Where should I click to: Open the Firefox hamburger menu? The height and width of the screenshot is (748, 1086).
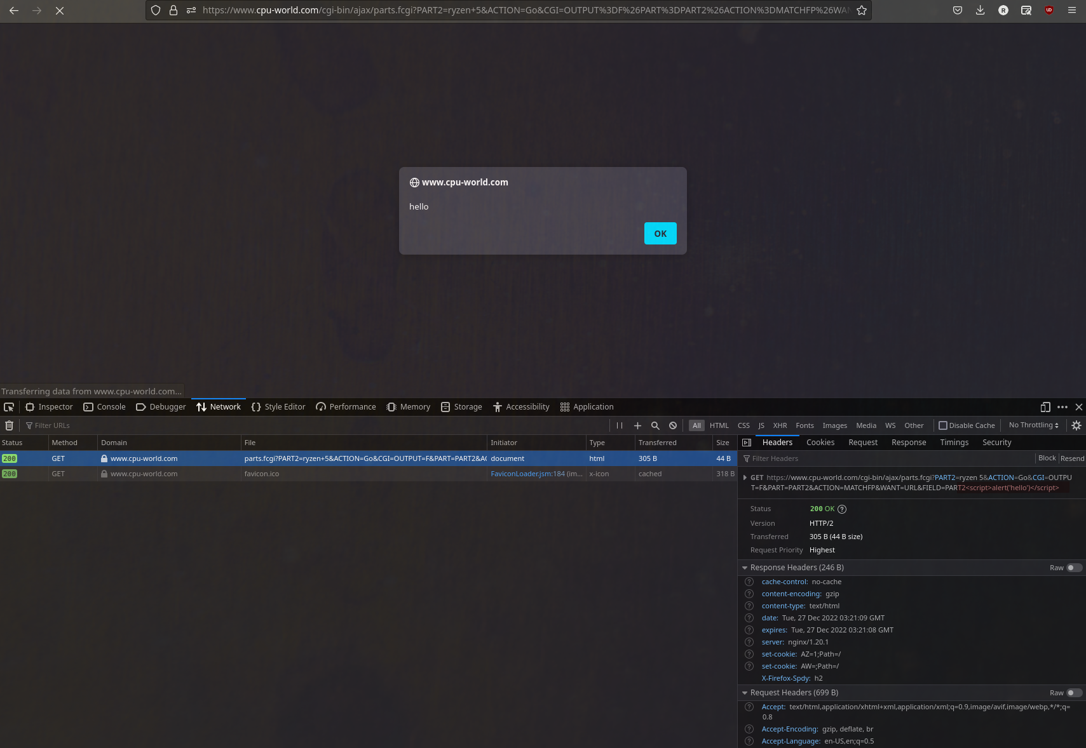(x=1072, y=10)
